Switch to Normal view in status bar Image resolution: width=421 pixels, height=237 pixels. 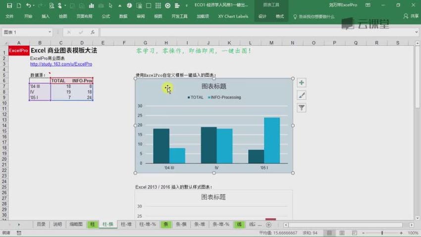tap(329, 233)
